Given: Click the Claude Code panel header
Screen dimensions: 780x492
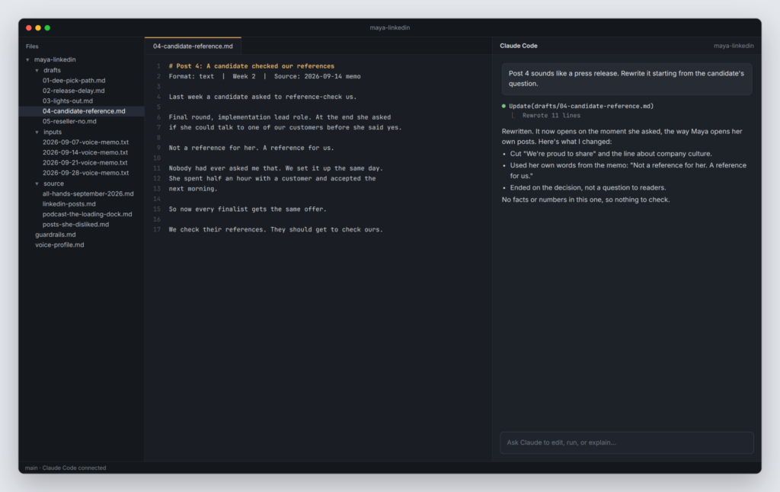Looking at the screenshot, I should [518, 46].
